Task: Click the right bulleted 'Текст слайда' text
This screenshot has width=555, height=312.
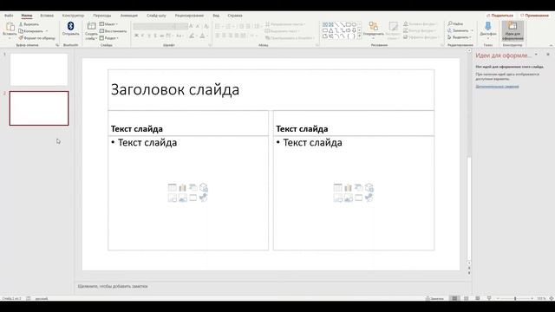Action: 312,142
